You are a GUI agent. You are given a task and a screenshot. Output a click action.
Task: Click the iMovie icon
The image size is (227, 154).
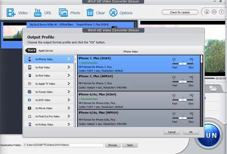[x=30, y=108]
